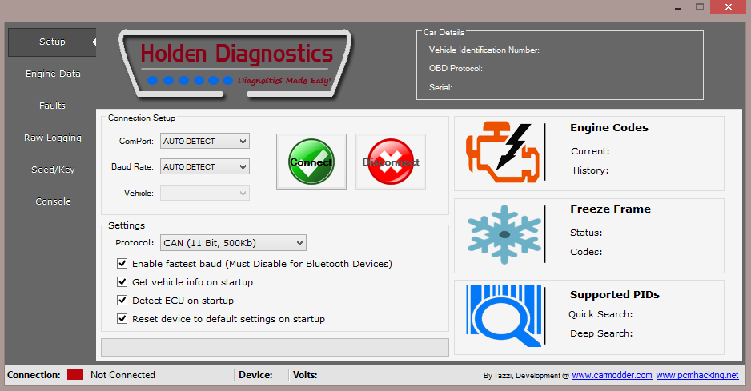Open the Vehicle dropdown
The height and width of the screenshot is (391, 751).
click(x=204, y=193)
